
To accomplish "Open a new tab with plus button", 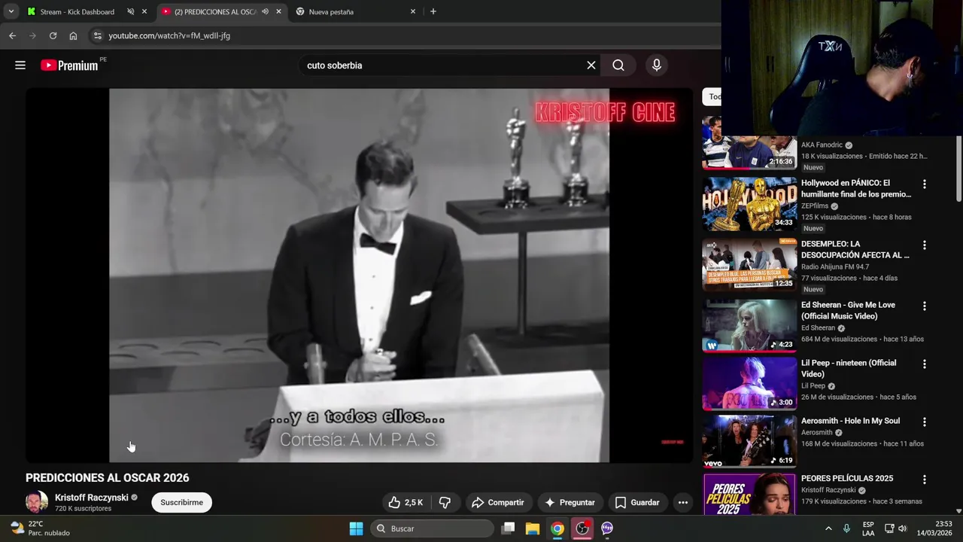I will pyautogui.click(x=433, y=11).
